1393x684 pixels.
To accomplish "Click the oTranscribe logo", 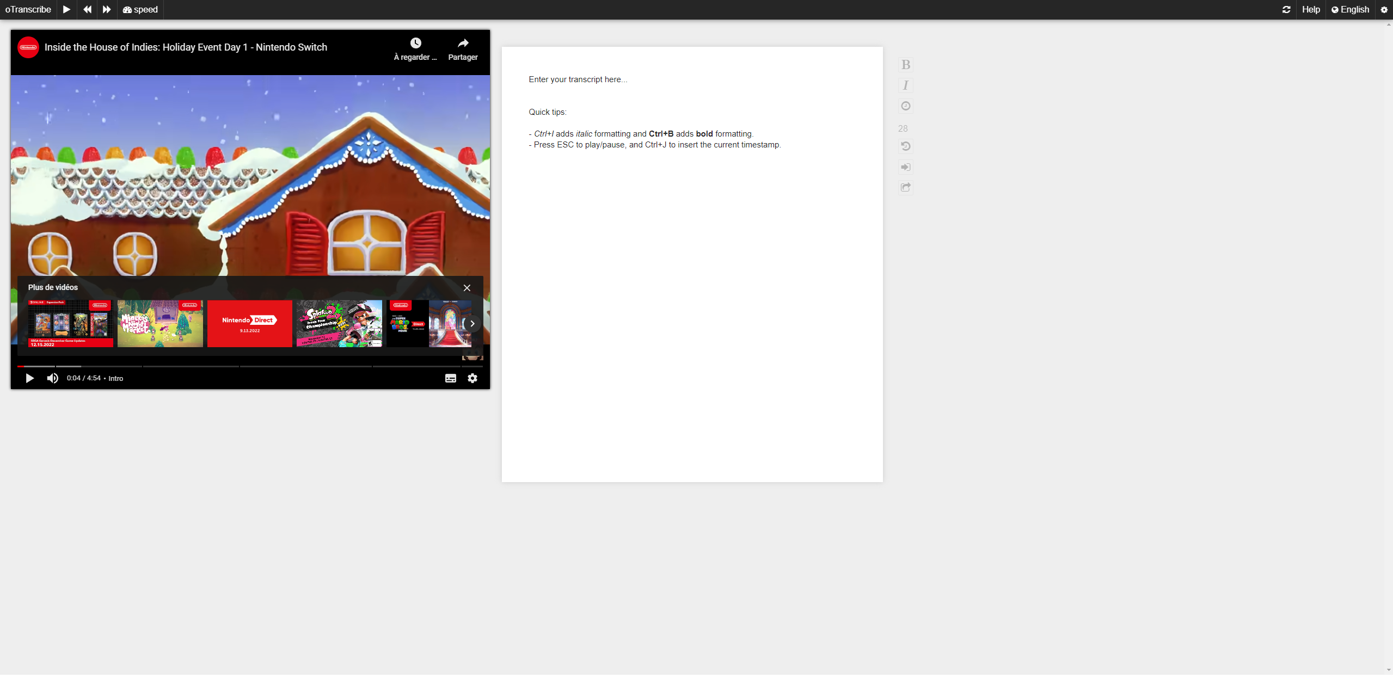I will pos(28,10).
